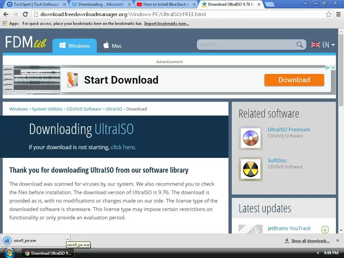
Task: Click the uiso9_pe.exe file icon
Action: click(x=7, y=241)
